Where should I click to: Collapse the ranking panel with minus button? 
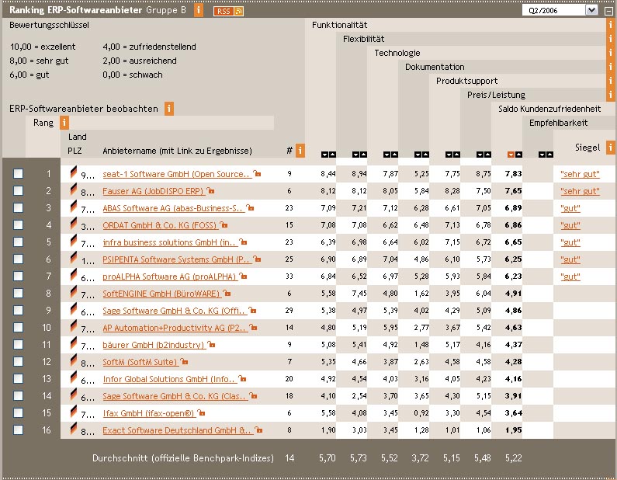click(609, 10)
